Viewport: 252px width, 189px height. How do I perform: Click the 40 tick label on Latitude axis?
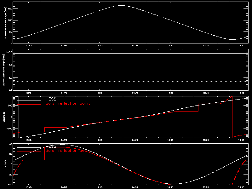point(11,144)
